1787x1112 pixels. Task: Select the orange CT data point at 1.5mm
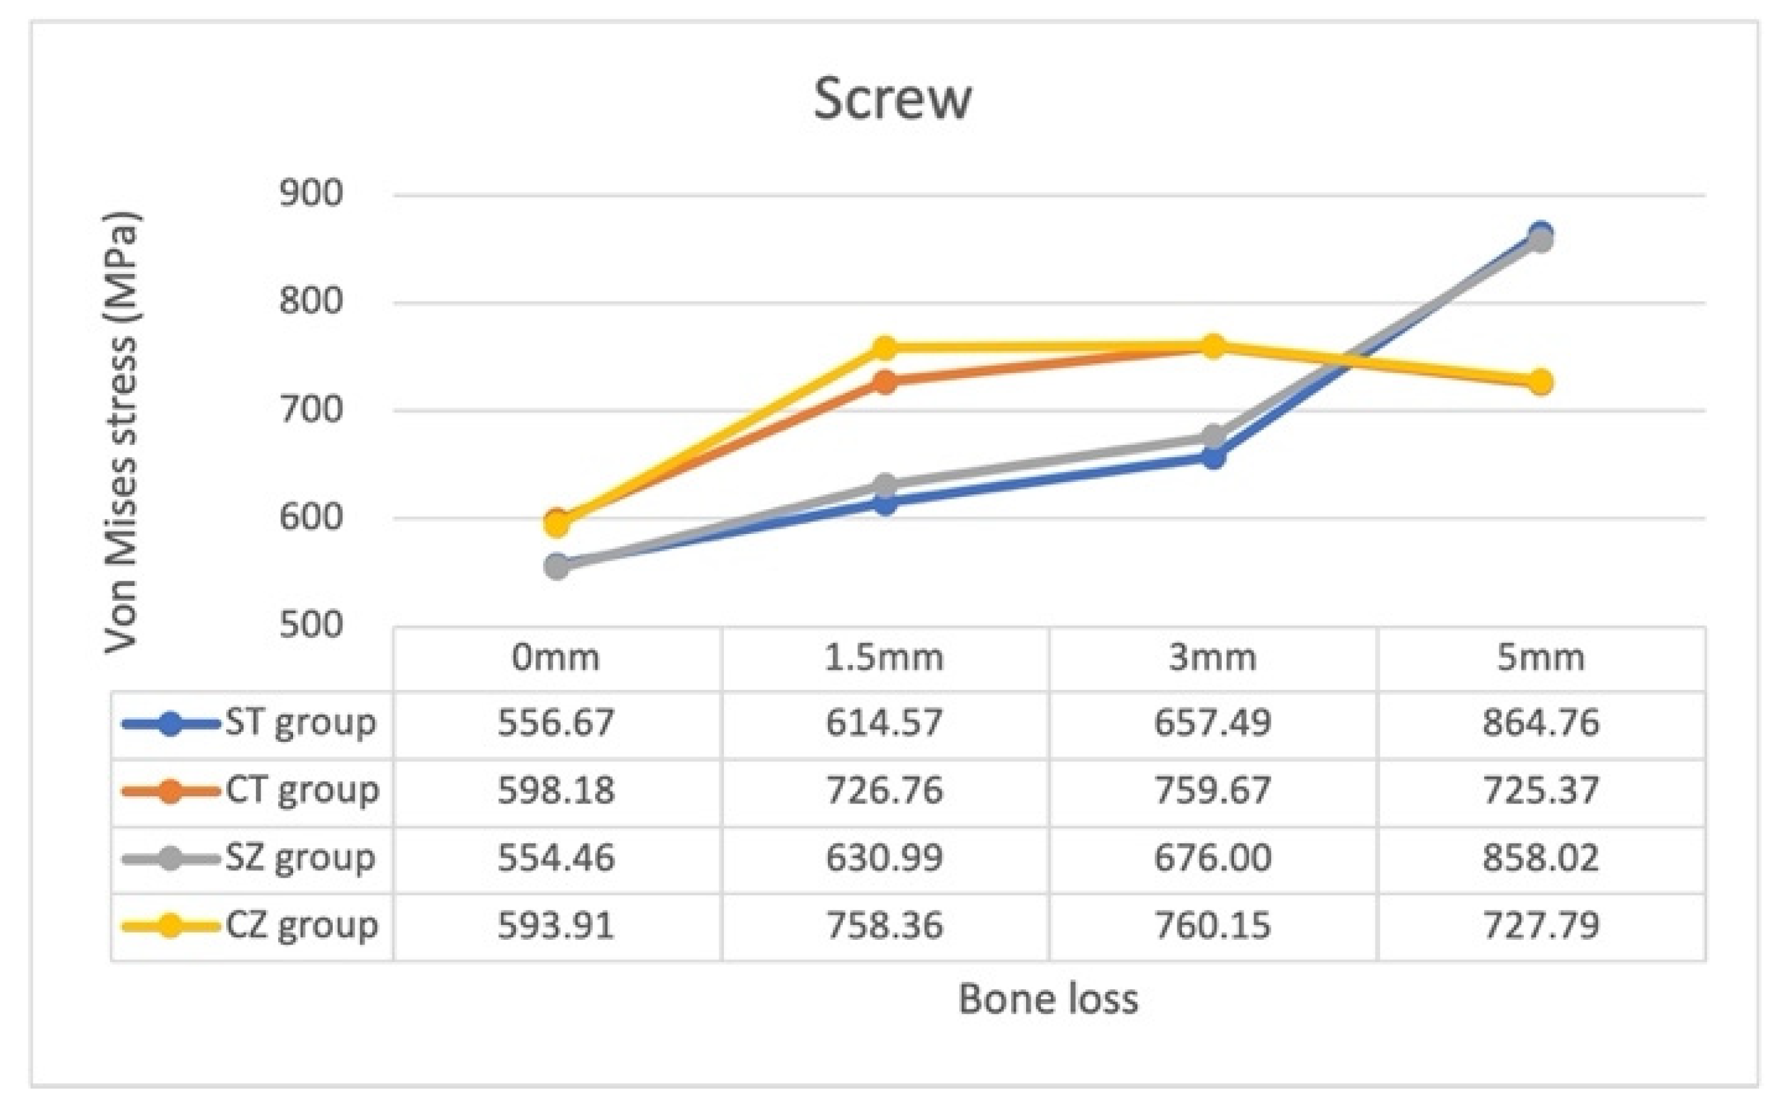click(884, 382)
